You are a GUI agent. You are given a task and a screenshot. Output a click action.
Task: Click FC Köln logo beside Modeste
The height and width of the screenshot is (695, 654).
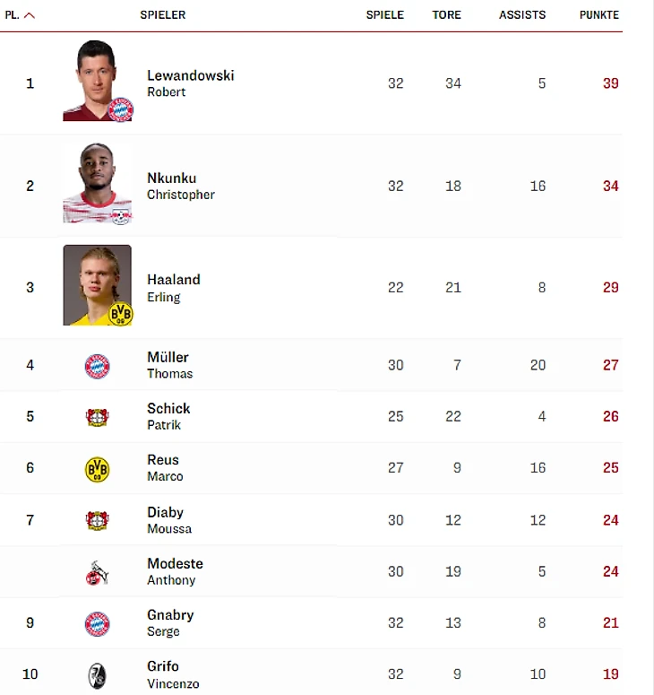(x=97, y=572)
